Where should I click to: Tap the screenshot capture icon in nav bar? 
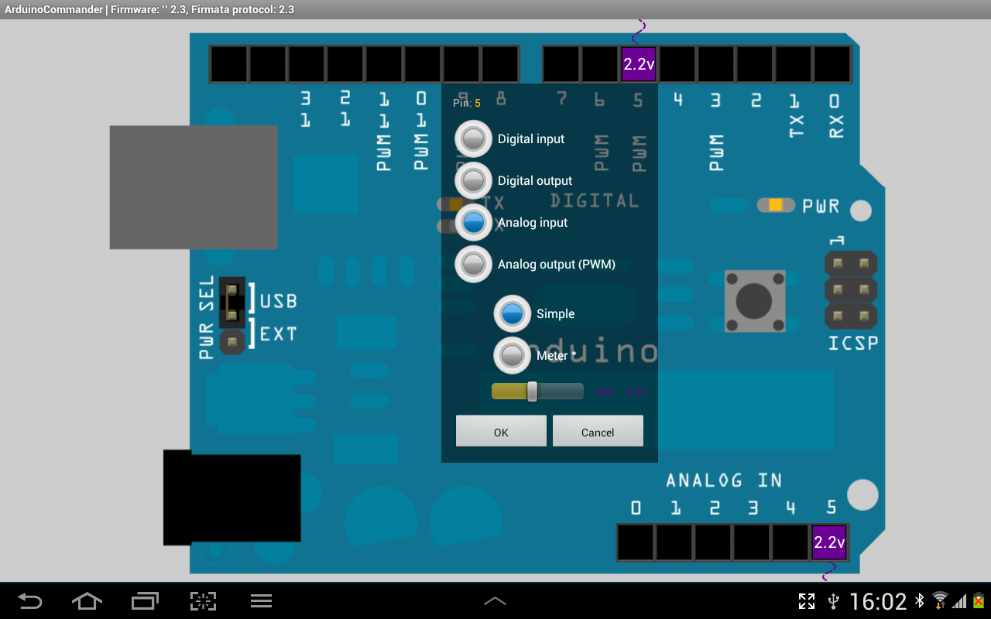(203, 601)
